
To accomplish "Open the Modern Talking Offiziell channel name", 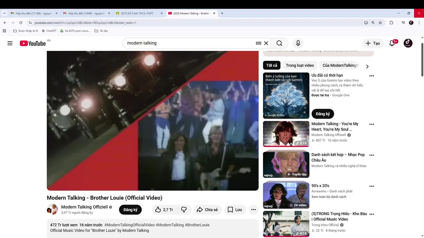I will (84, 207).
